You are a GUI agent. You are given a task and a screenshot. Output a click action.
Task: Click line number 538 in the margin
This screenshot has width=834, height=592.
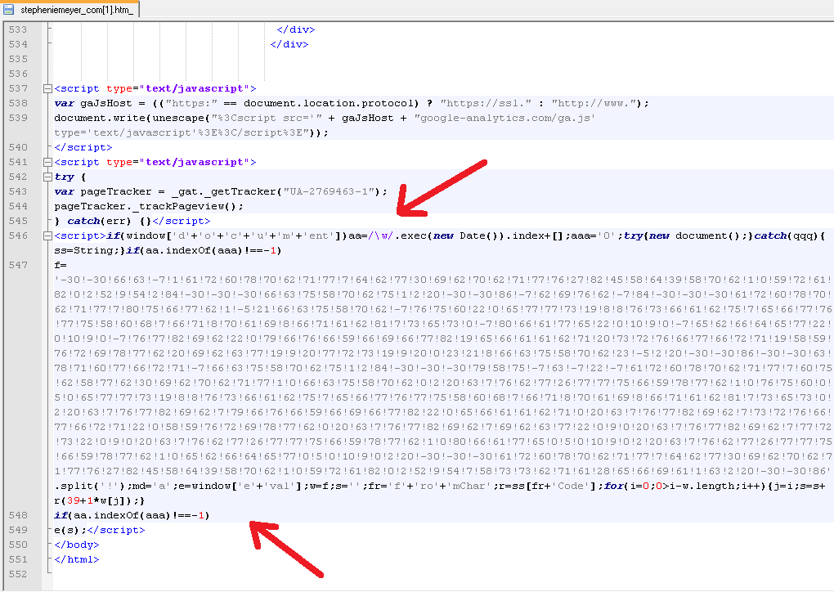[18, 103]
